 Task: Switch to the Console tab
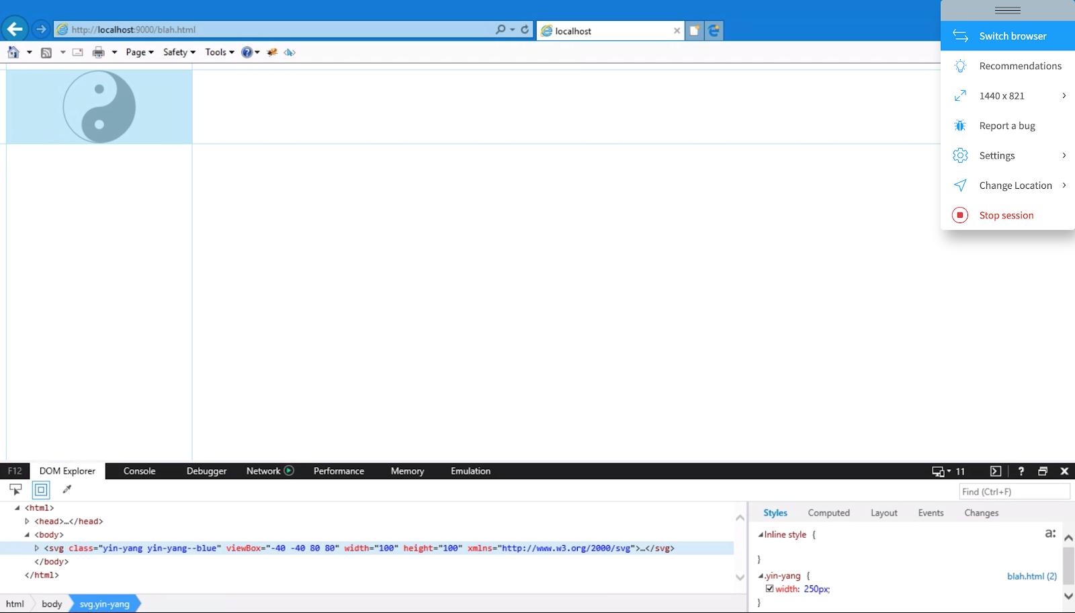pyautogui.click(x=139, y=471)
